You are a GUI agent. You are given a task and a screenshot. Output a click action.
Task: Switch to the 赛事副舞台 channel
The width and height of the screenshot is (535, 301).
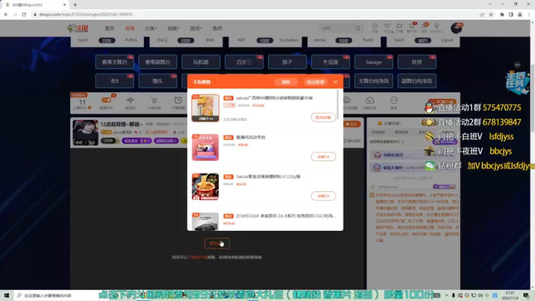(x=158, y=62)
